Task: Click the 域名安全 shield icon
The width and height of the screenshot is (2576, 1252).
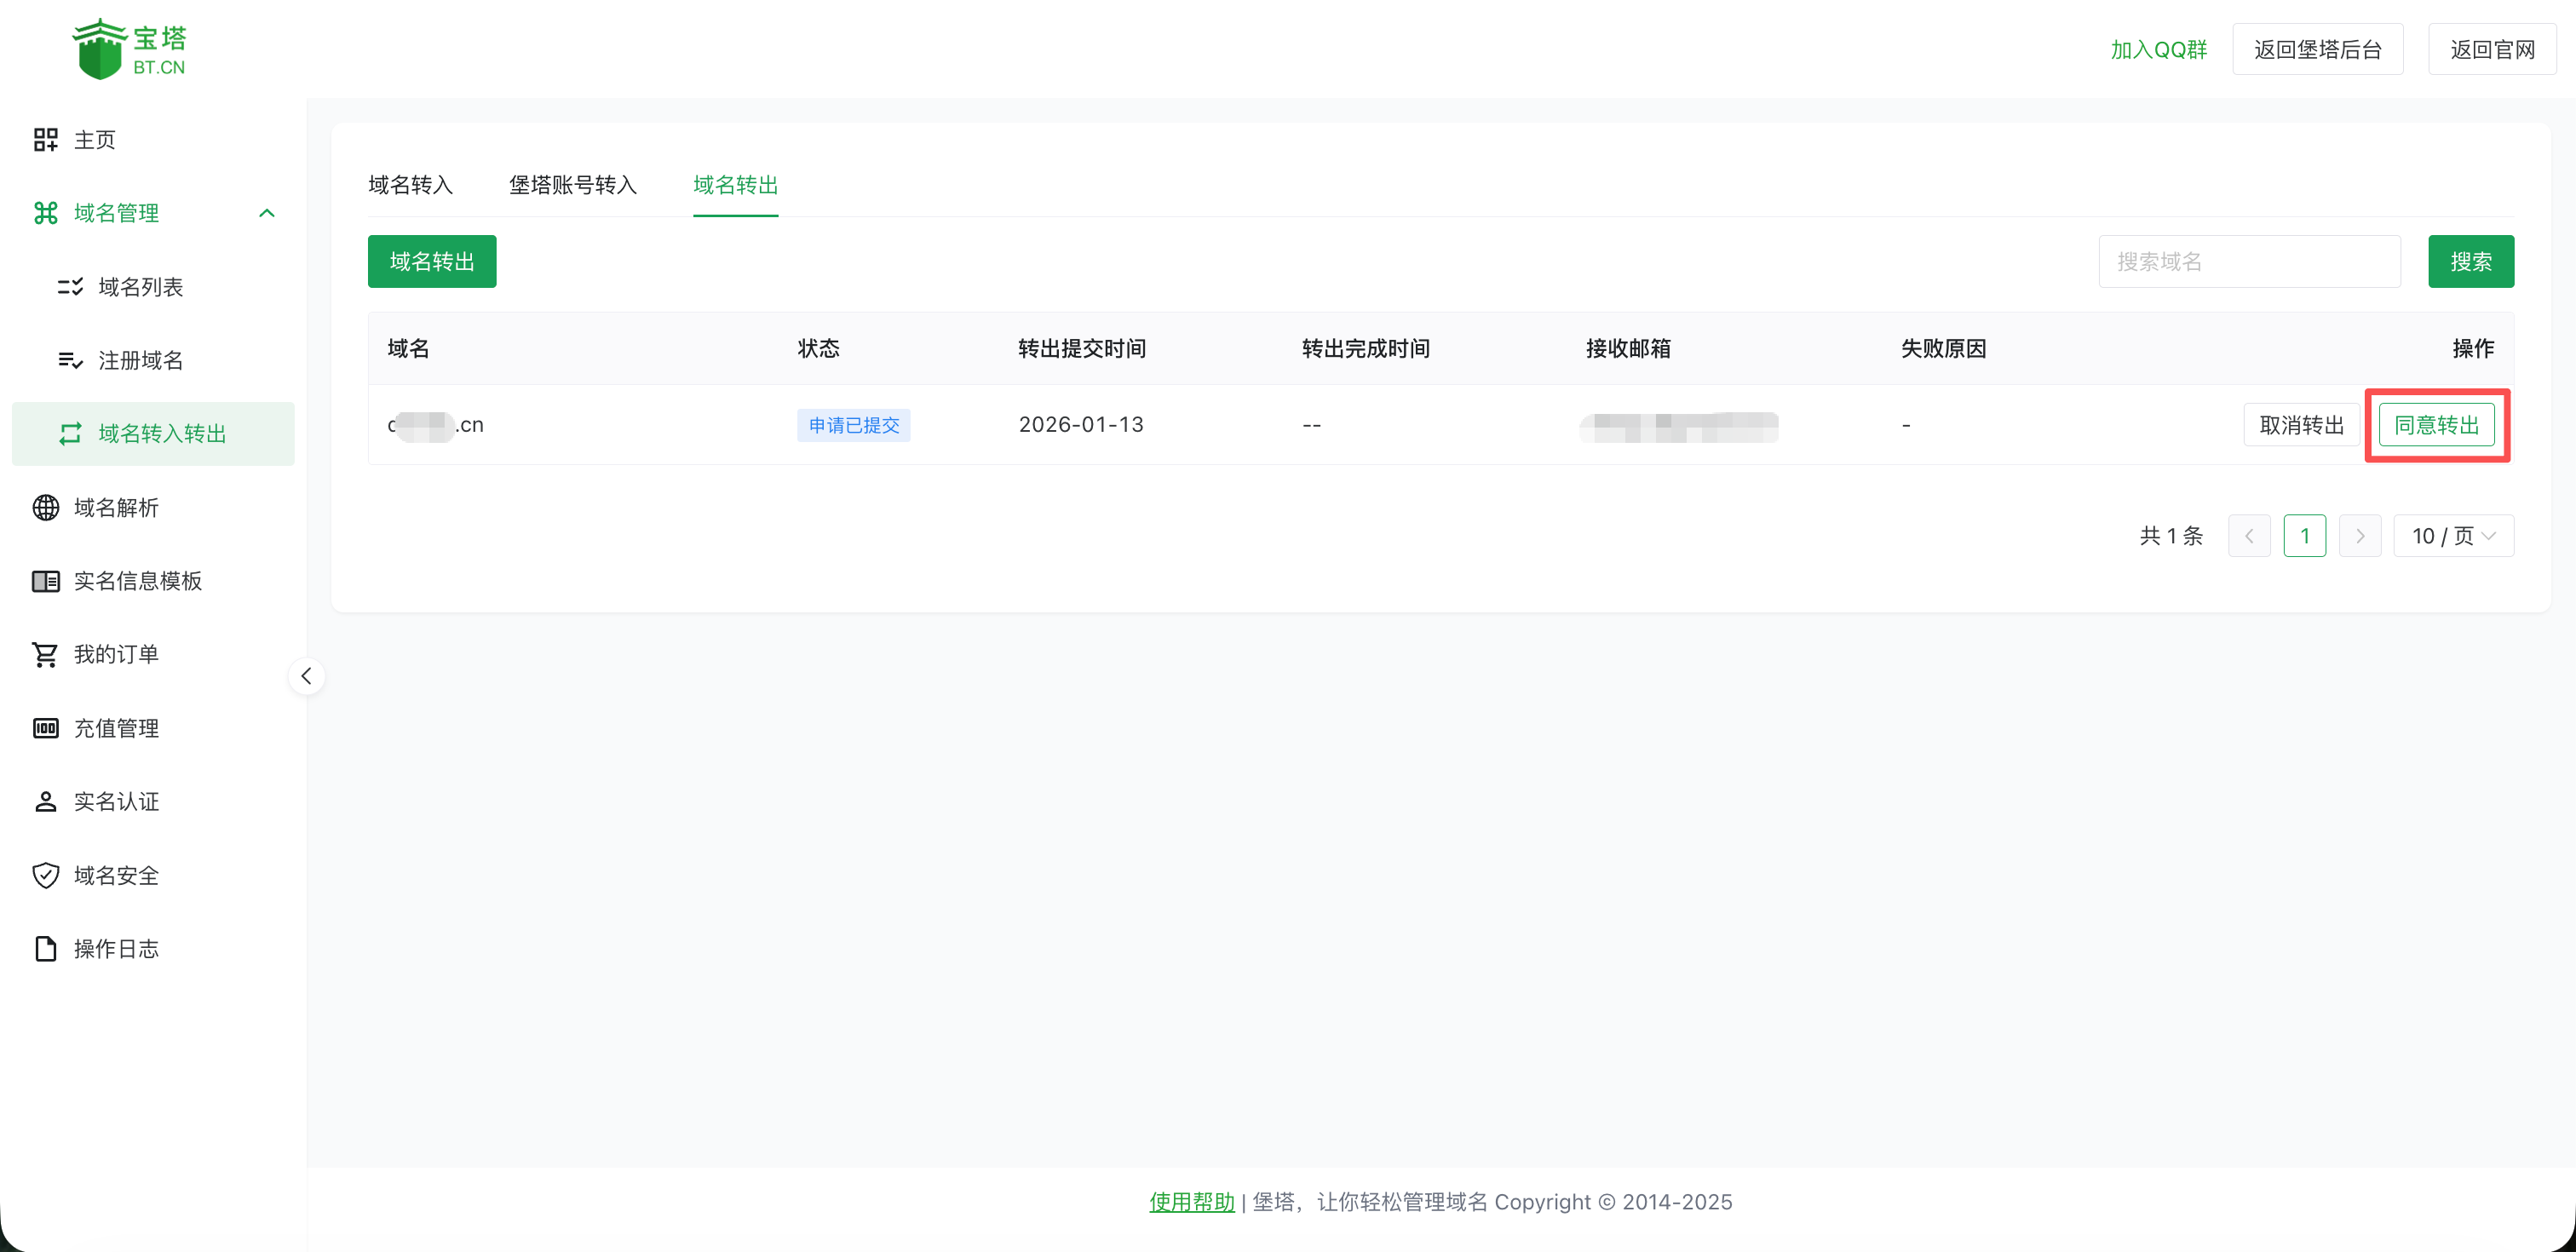Action: 45,875
